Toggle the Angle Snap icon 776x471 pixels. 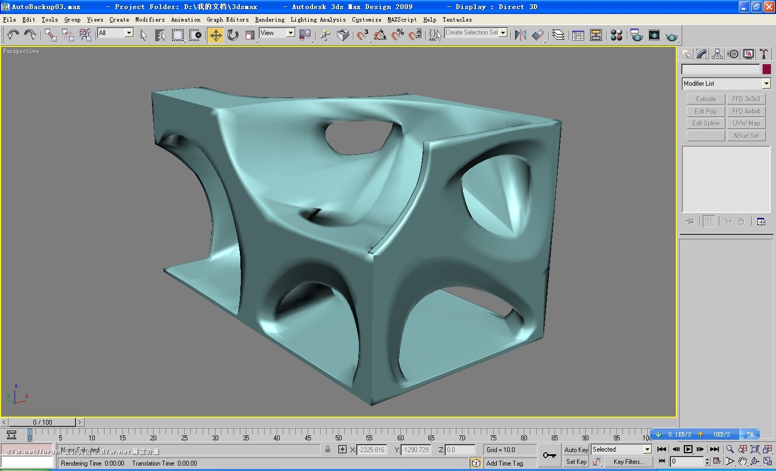coord(380,35)
